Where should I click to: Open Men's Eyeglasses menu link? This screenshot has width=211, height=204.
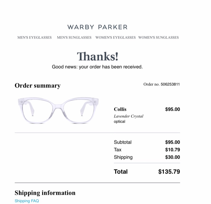(35, 37)
